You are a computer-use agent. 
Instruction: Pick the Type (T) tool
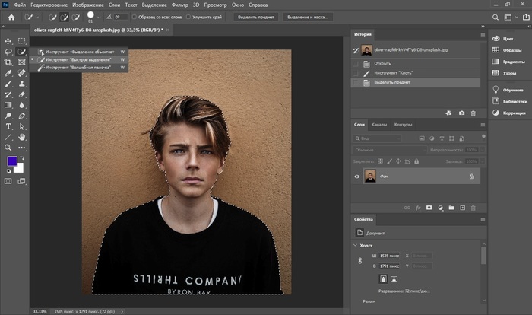click(8, 126)
